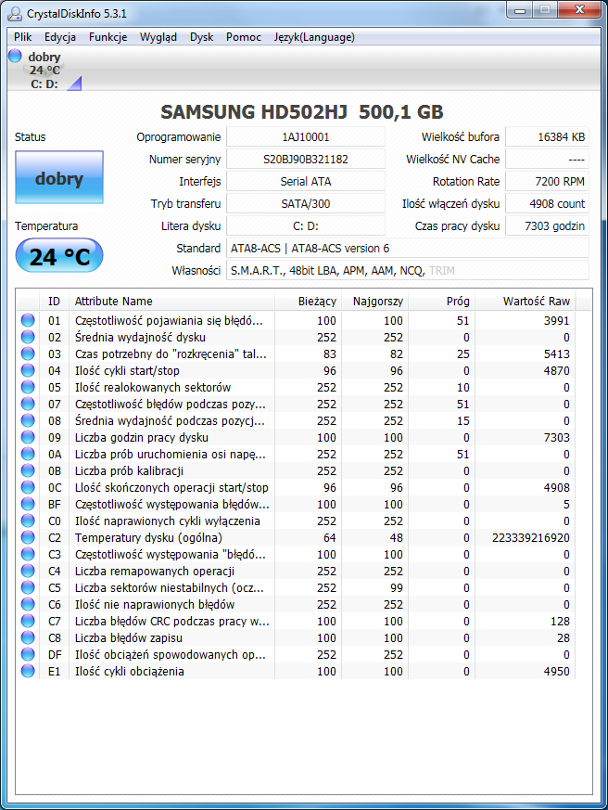The image size is (608, 810).
Task: Click status orb for attribute C5
Action: [28, 587]
